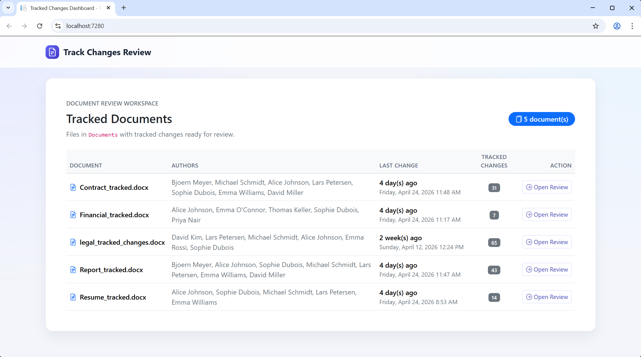Close the Tracked Changes Dashboard tab
Image resolution: width=641 pixels, height=357 pixels.
pyautogui.click(x=108, y=8)
